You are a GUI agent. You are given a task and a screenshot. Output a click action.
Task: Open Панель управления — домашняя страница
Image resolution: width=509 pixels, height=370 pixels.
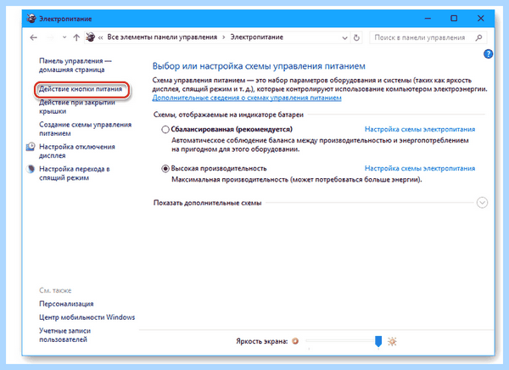[x=76, y=65]
